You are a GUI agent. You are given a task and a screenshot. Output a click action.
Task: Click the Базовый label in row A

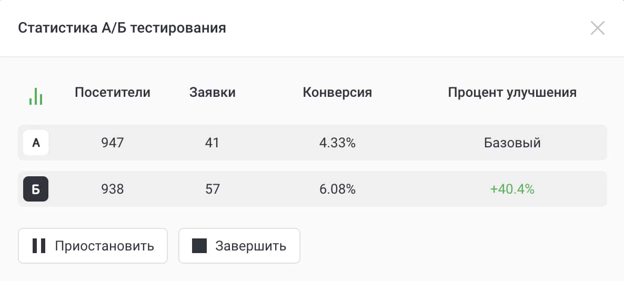pos(512,143)
